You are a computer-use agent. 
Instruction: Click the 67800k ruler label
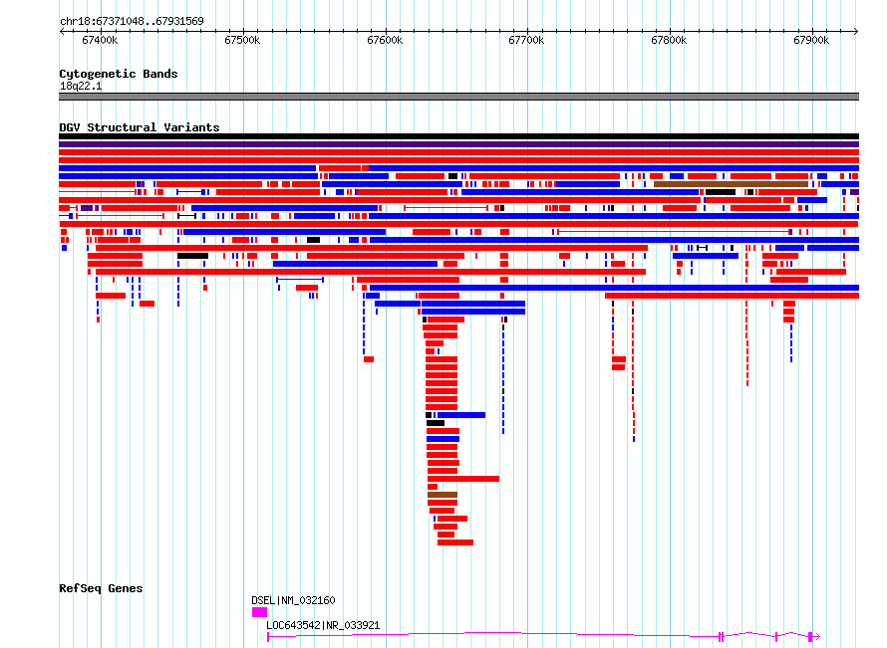pos(669,40)
